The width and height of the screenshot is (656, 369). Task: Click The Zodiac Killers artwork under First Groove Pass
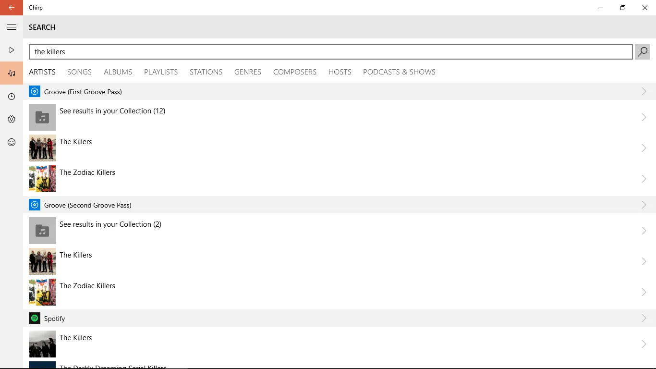tap(42, 179)
